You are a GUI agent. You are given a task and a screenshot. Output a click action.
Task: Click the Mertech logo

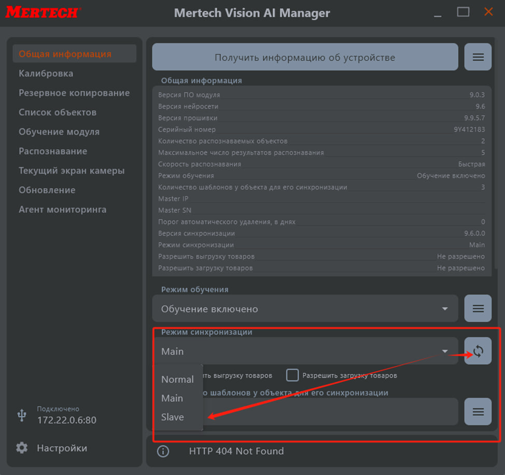pos(43,12)
